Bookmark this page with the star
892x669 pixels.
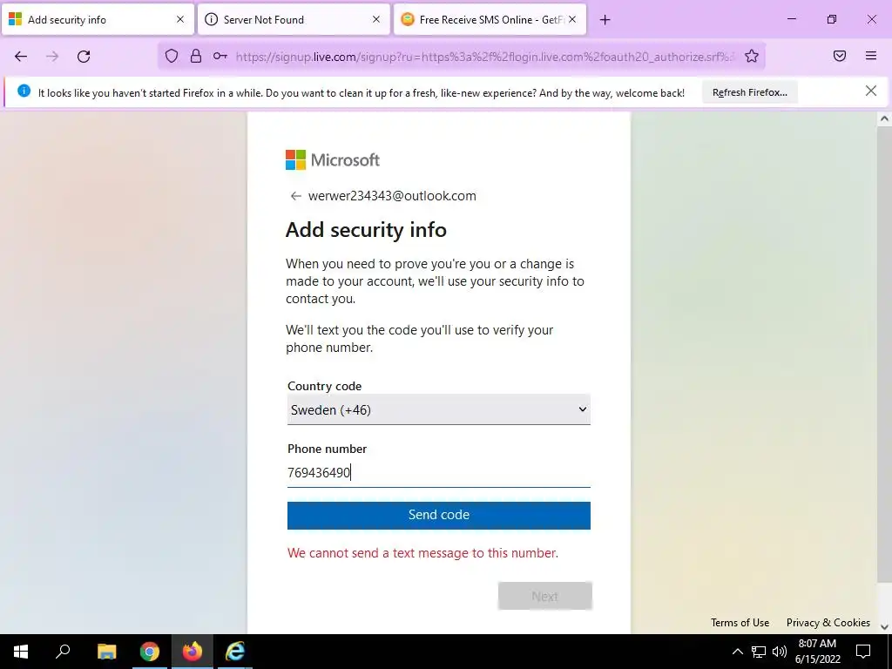point(752,56)
